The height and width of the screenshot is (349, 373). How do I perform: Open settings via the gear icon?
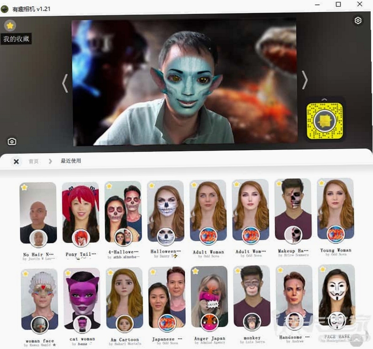[x=358, y=21]
